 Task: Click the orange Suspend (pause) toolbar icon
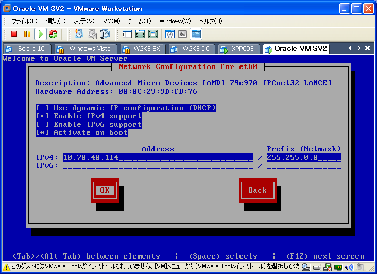tap(27, 34)
